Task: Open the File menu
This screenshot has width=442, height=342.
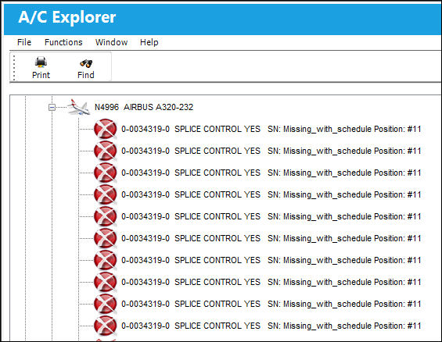Action: point(24,42)
